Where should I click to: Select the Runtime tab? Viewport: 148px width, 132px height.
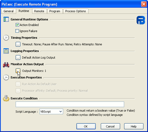point(24,11)
